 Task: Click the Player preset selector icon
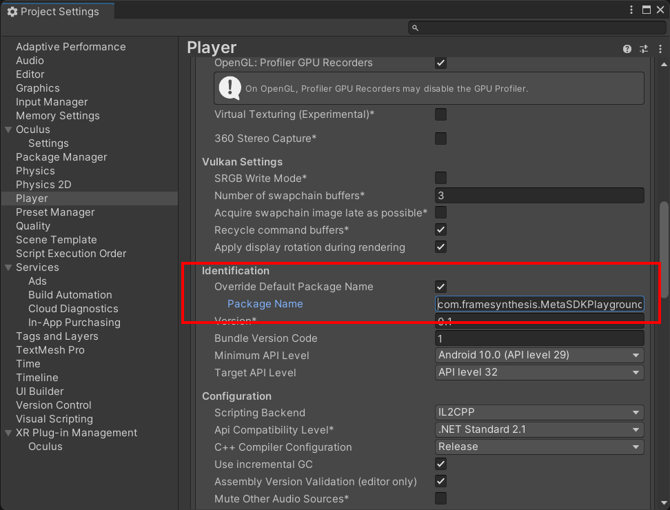tap(644, 49)
